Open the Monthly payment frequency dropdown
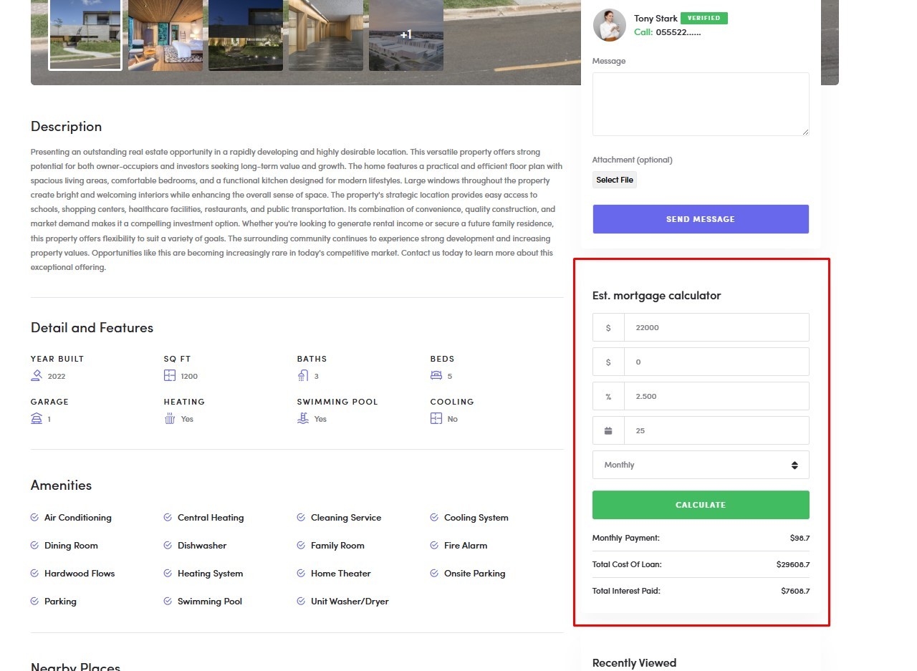917x671 pixels. (701, 465)
